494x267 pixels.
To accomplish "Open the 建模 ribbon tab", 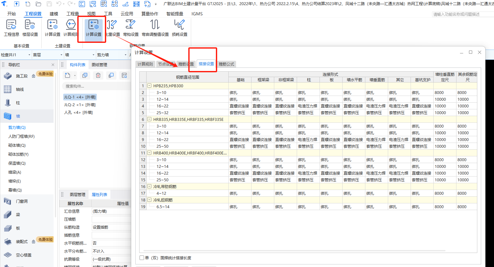I will tap(54, 14).
